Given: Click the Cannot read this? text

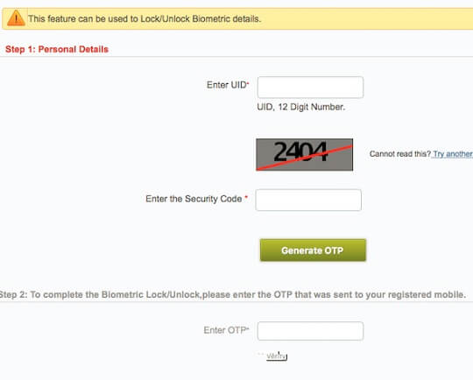Looking at the screenshot, I should pyautogui.click(x=400, y=154).
